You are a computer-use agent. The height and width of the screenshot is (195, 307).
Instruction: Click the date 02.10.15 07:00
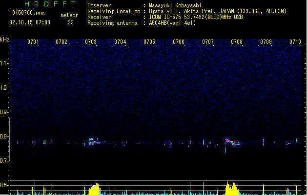[x=30, y=22]
